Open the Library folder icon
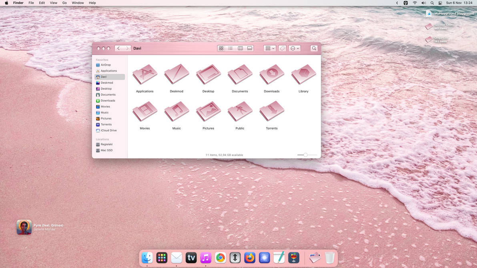Viewport: 477px width, 268px height. [x=303, y=74]
